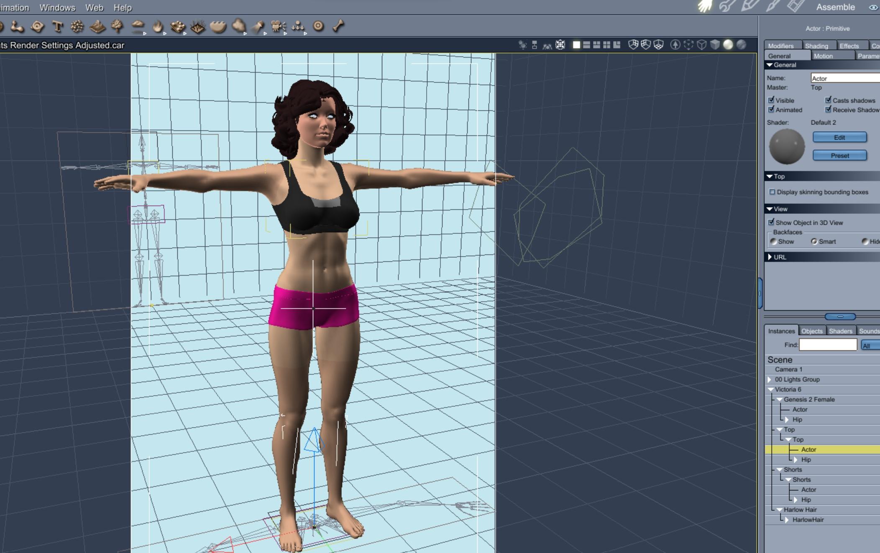Switch to the Model room wrench icon
The height and width of the screenshot is (553, 880).
727,6
